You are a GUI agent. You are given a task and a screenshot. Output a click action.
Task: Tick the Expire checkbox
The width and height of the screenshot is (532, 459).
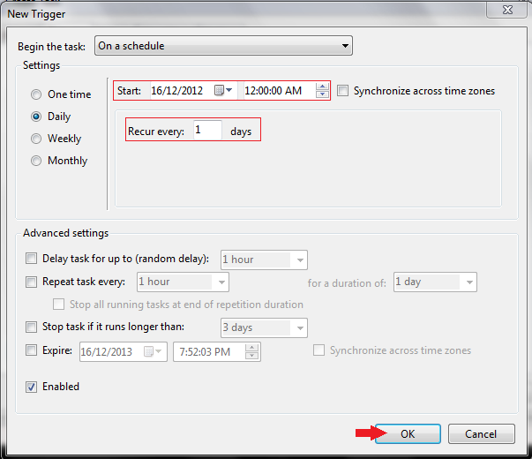click(x=31, y=350)
